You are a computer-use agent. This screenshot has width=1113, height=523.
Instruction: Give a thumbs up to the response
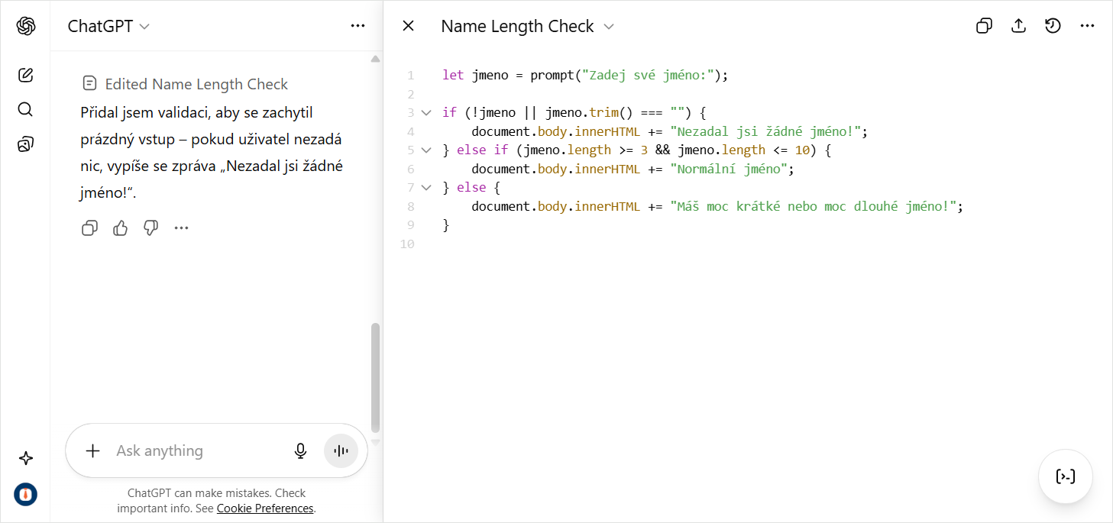click(120, 228)
